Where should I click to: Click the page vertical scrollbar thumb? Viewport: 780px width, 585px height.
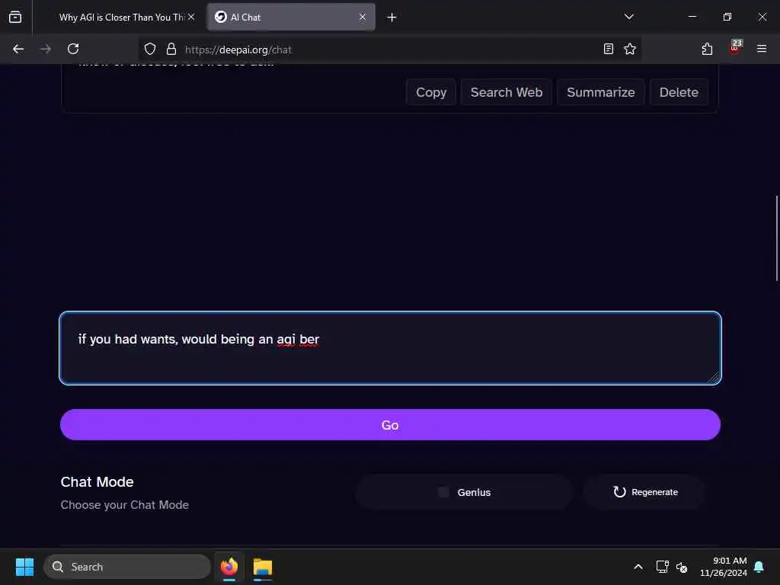click(x=776, y=238)
